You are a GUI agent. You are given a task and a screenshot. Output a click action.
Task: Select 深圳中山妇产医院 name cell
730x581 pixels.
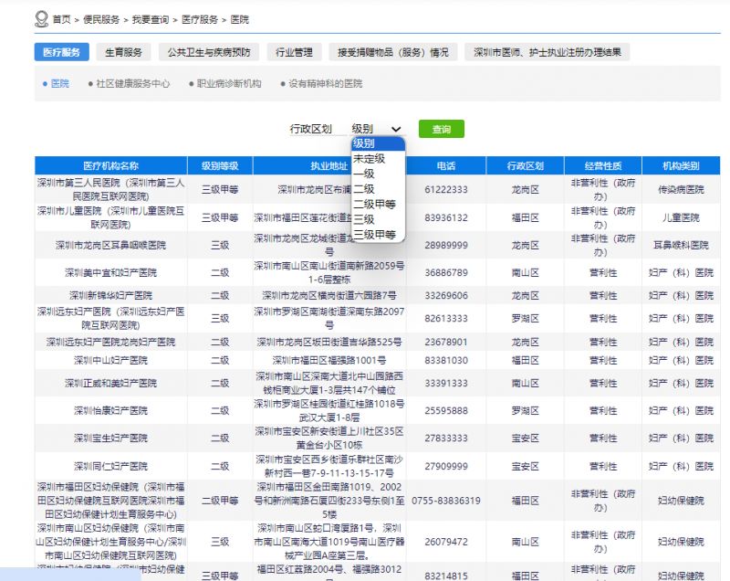[x=110, y=360]
